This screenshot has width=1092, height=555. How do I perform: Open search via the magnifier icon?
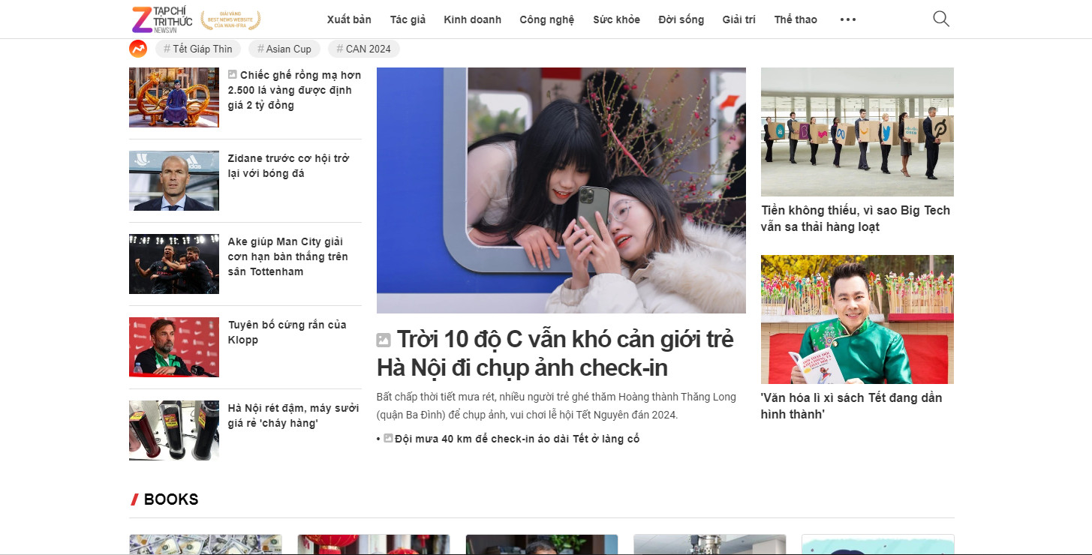click(x=940, y=19)
